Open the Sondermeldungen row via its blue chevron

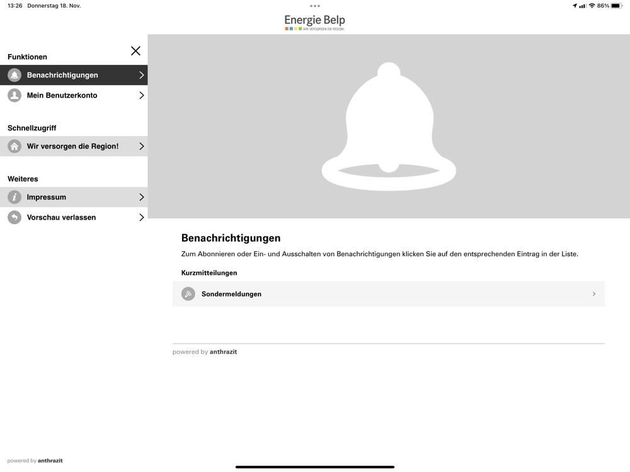pyautogui.click(x=594, y=294)
